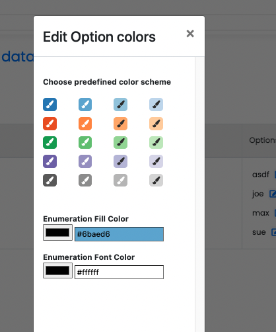Apply the dark blue color scheme brush

click(x=50, y=104)
